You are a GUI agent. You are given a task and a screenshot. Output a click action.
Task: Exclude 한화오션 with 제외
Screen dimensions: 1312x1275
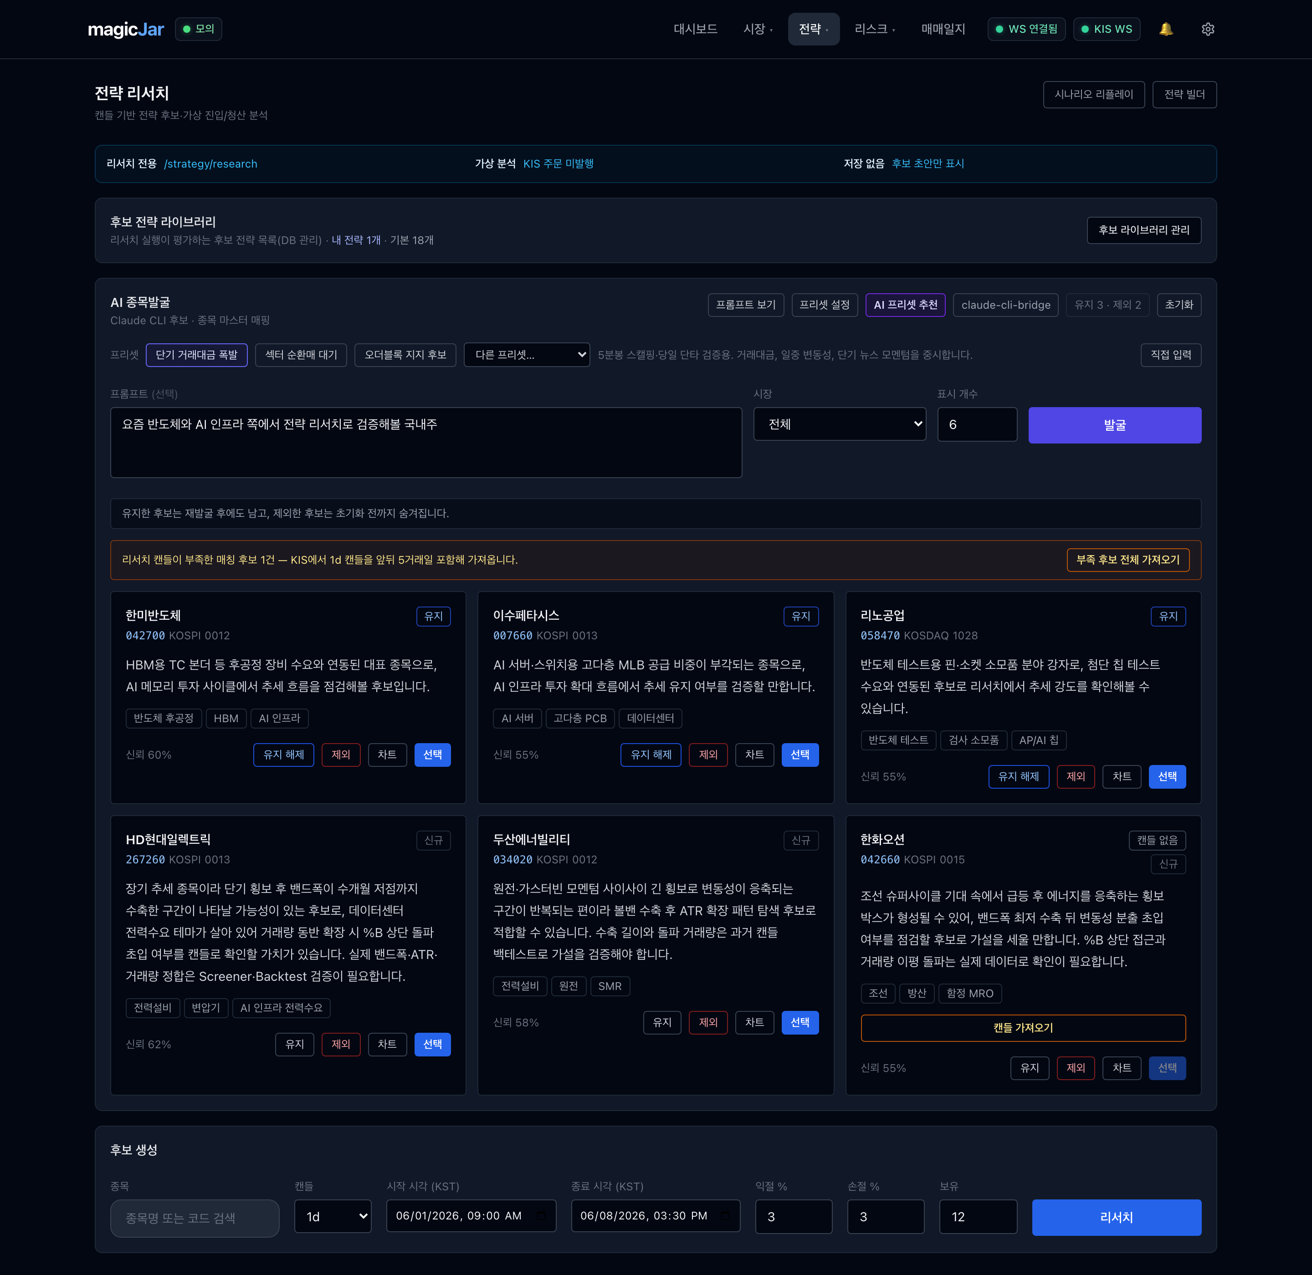[x=1076, y=1068]
